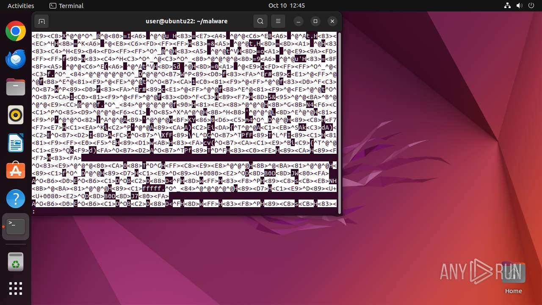Open Terminal app menu in top bar
542x305 pixels.
click(66, 6)
